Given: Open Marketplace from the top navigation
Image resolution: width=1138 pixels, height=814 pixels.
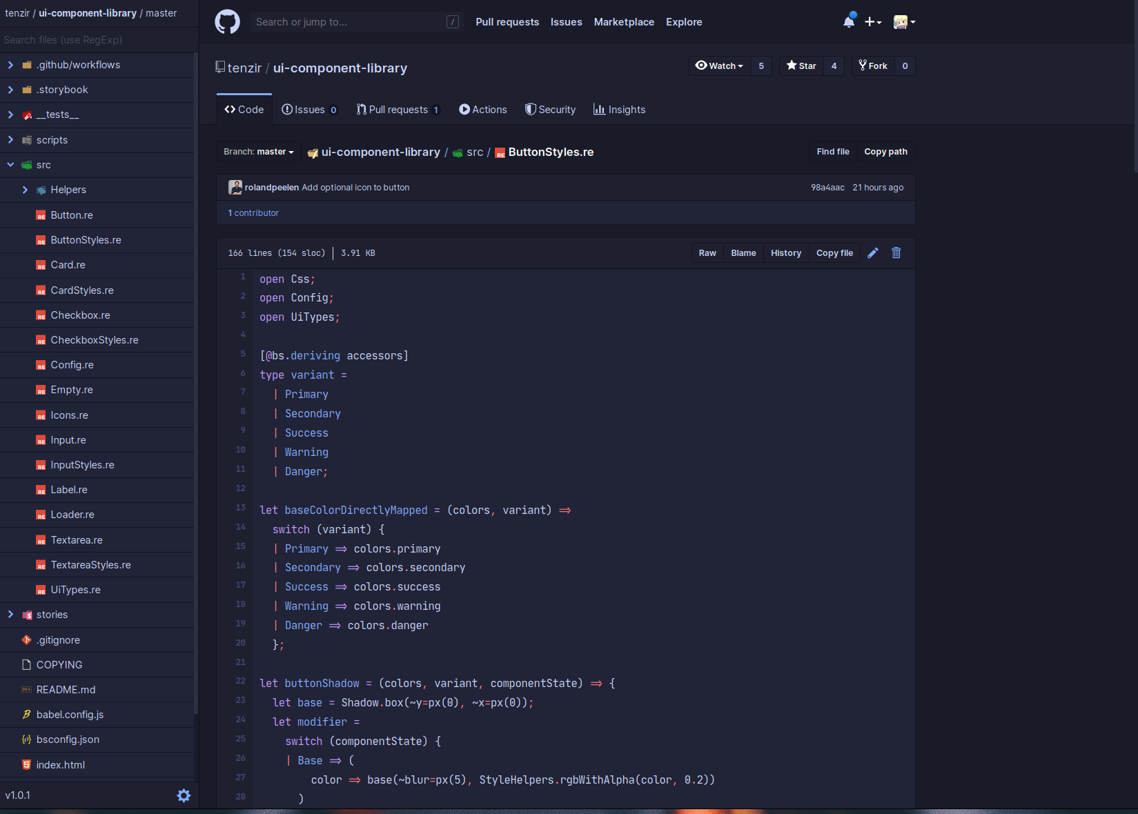Looking at the screenshot, I should pos(623,21).
